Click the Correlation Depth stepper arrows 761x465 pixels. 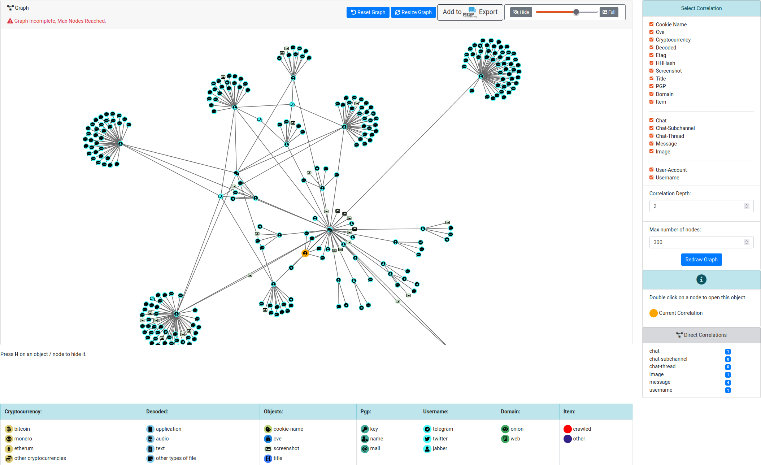[x=746, y=206]
